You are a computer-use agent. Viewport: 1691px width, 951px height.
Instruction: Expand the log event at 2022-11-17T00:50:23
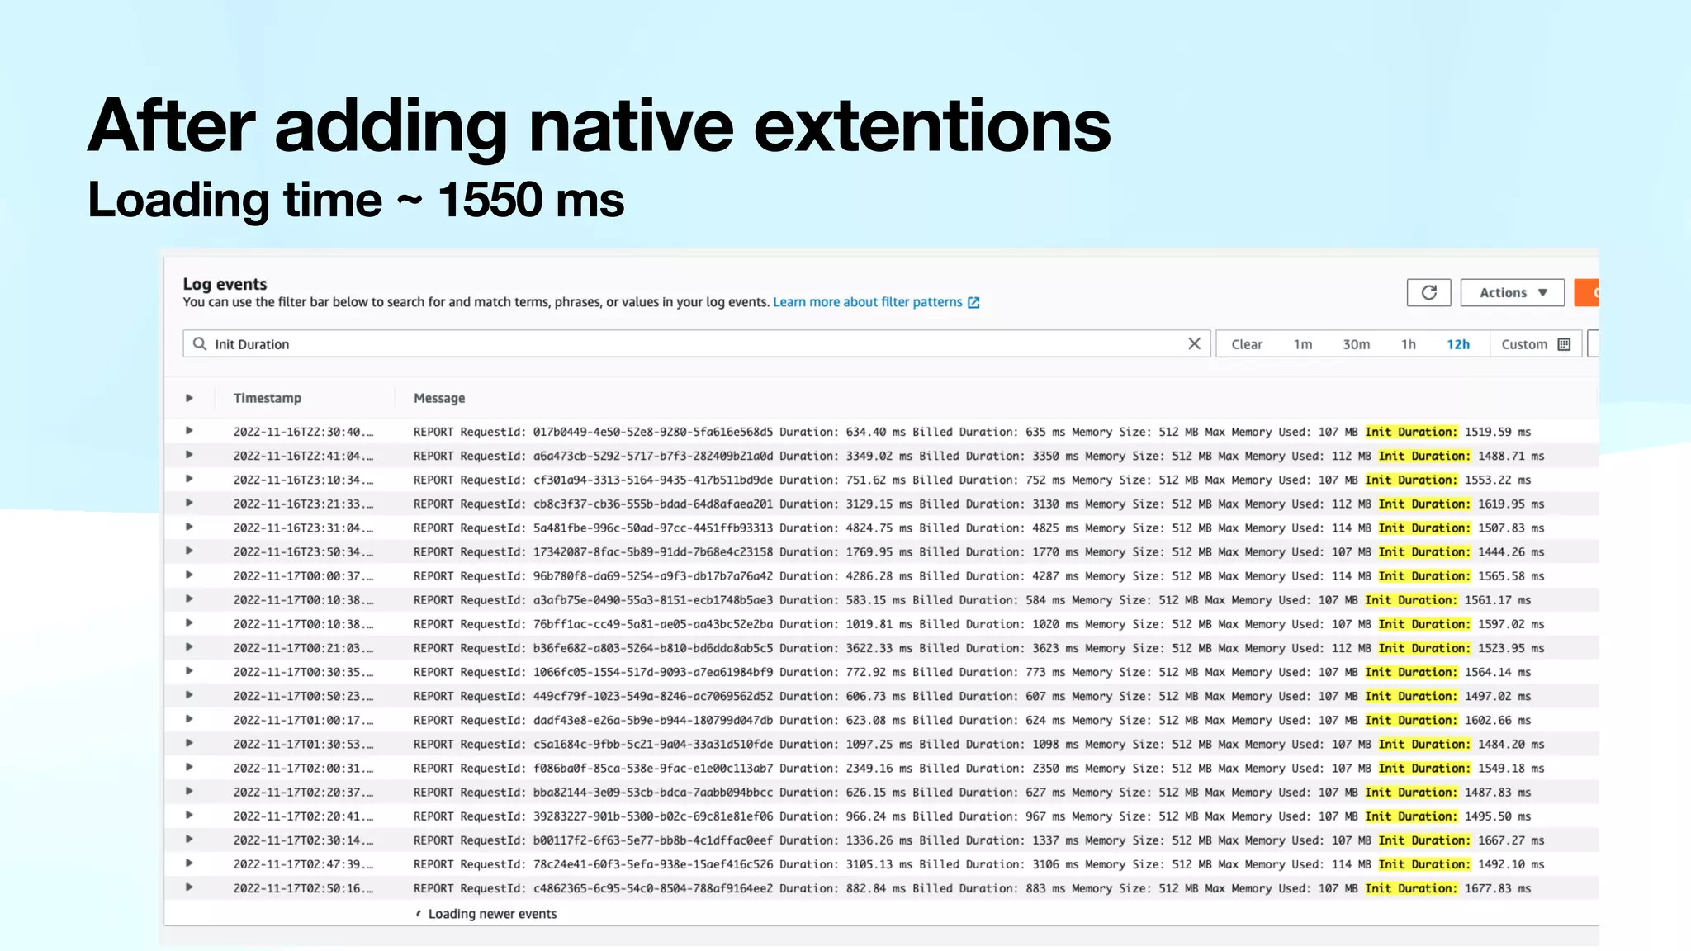pos(189,695)
